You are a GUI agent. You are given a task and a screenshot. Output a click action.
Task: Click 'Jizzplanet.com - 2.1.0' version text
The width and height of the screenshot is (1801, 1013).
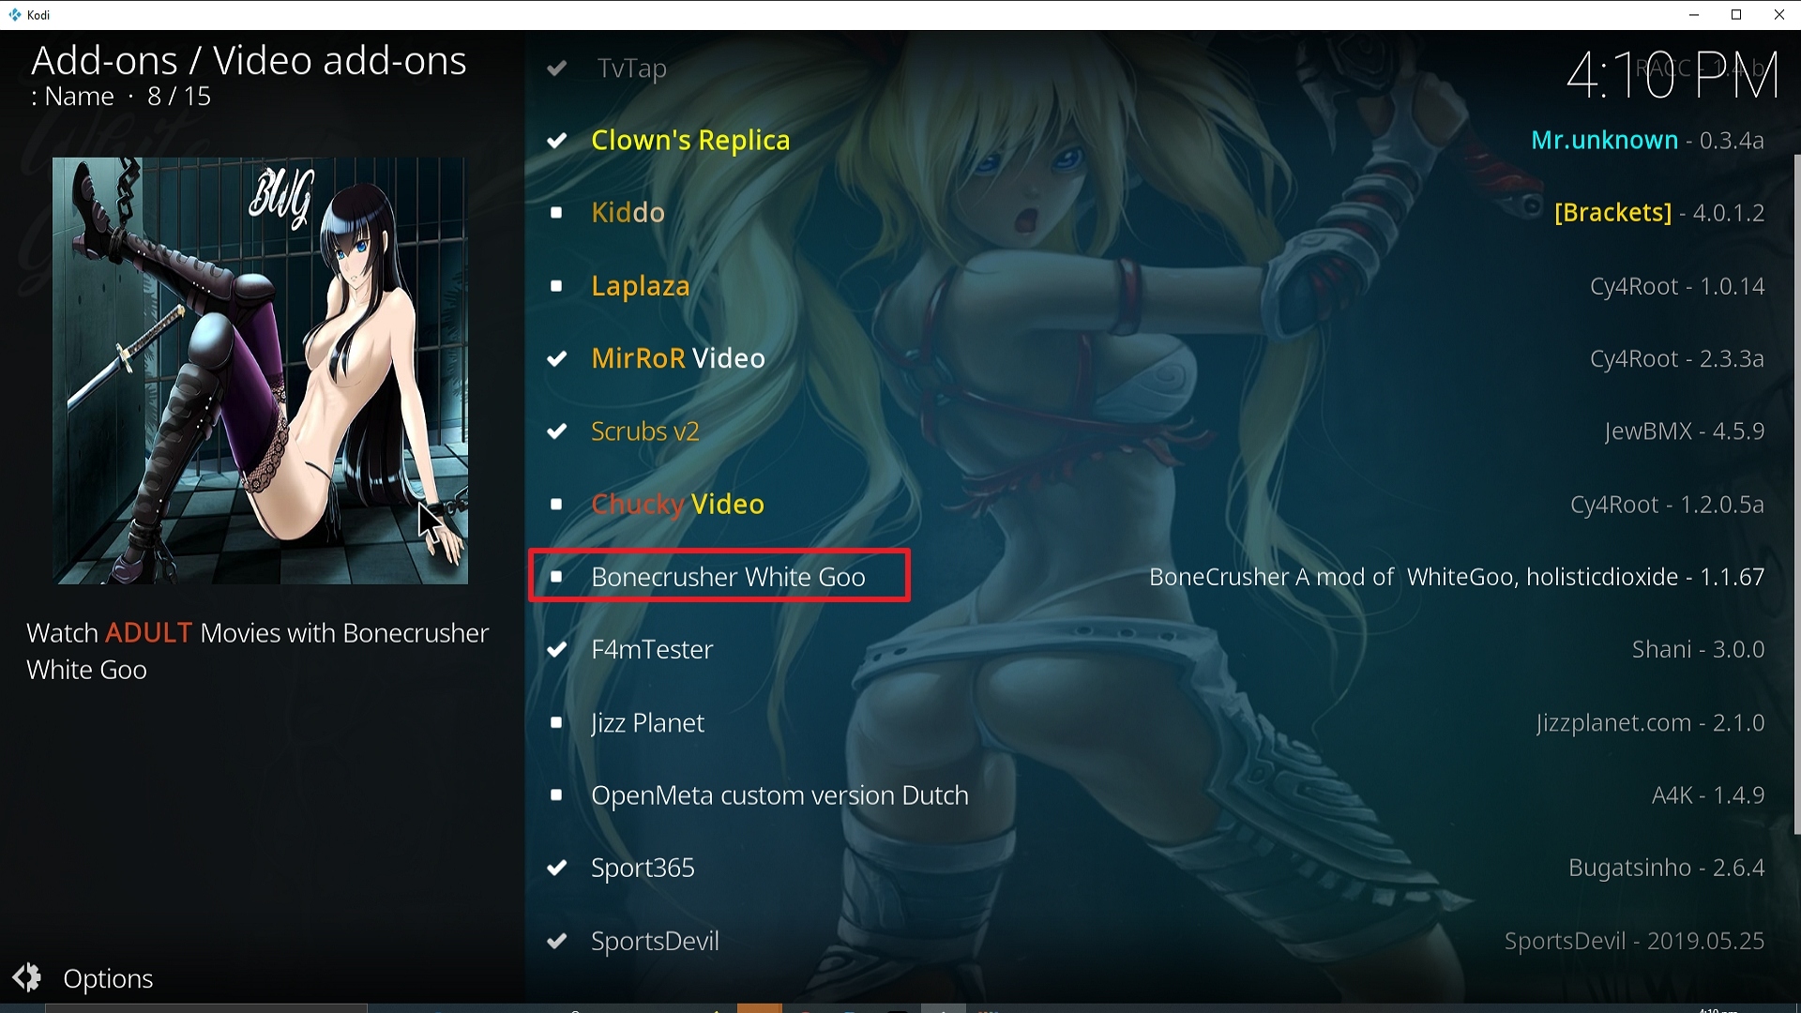point(1650,723)
